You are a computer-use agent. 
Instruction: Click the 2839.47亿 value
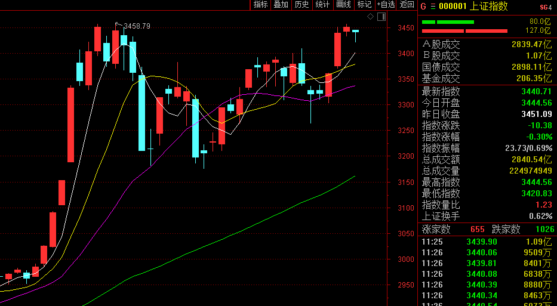click(x=532, y=45)
